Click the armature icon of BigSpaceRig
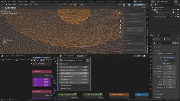The width and height of the screenshot is (180, 101). click(x=157, y=17)
